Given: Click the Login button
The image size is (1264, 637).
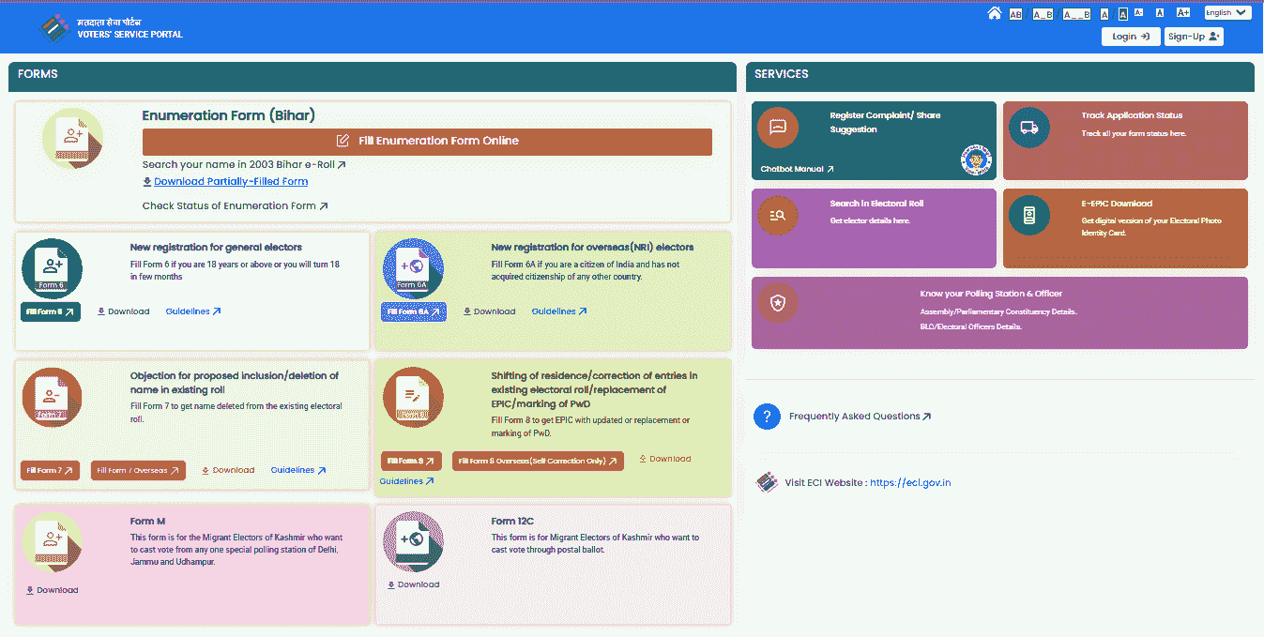Looking at the screenshot, I should tap(1130, 37).
